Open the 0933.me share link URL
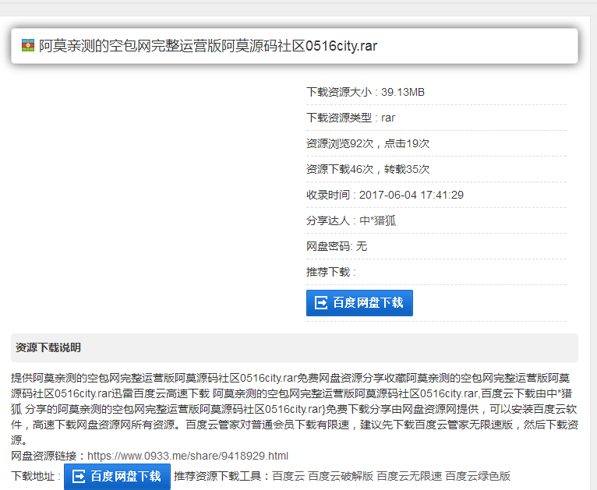This screenshot has width=597, height=490. tap(188, 456)
